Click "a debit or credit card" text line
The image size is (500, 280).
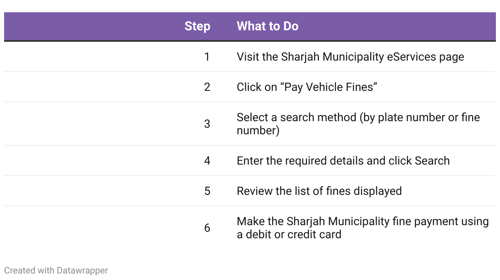click(x=289, y=235)
